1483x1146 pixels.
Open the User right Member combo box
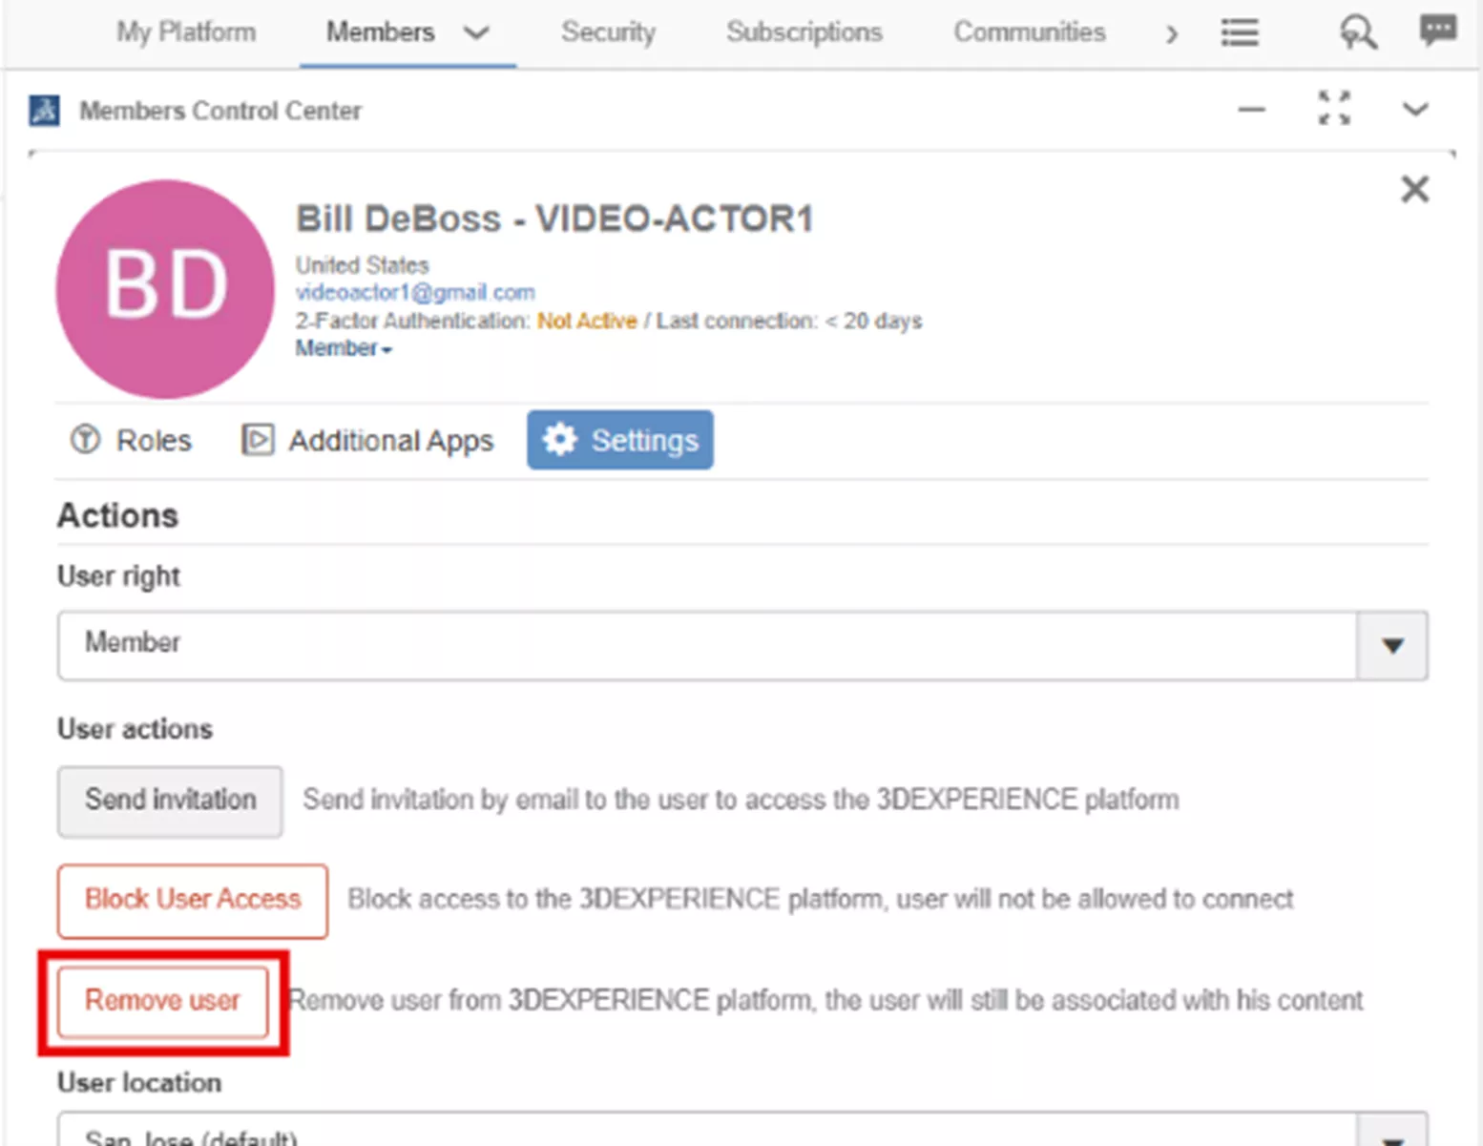[x=742, y=646]
